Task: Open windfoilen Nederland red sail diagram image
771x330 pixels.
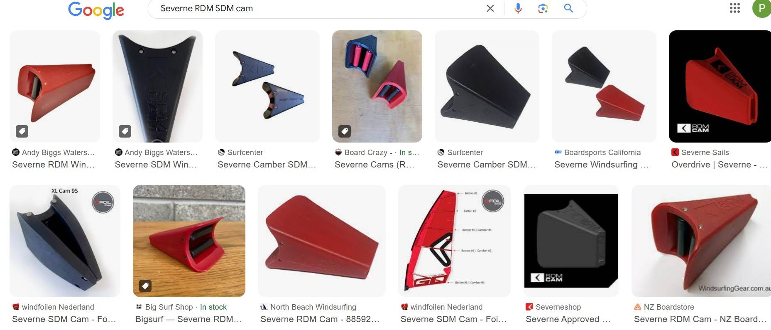Action: pos(454,241)
